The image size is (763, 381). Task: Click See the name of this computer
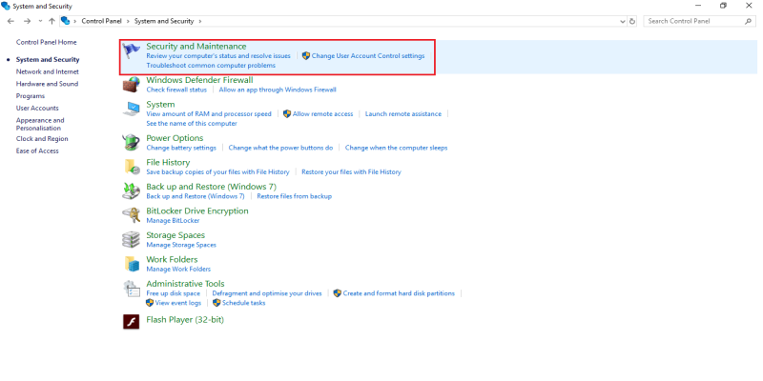point(192,124)
